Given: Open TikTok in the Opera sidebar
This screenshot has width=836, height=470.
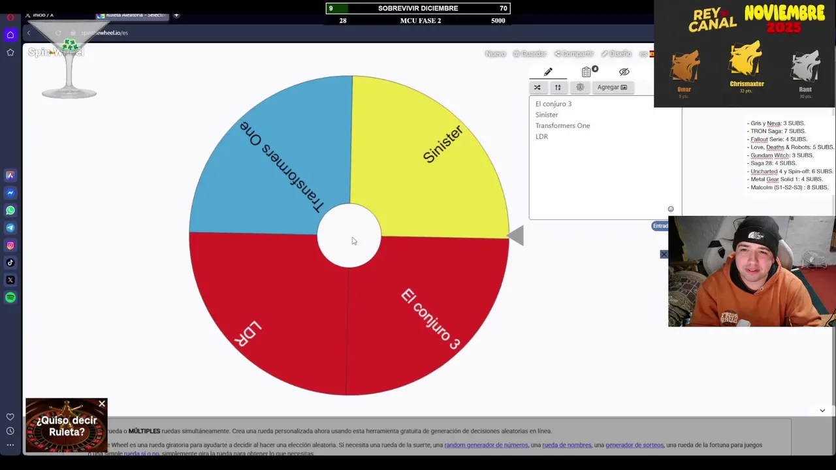Looking at the screenshot, I should (x=10, y=262).
